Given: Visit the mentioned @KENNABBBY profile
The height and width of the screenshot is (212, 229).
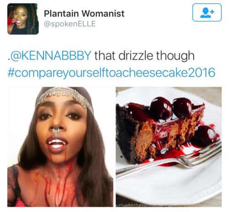Looking at the screenshot, I should (50, 56).
